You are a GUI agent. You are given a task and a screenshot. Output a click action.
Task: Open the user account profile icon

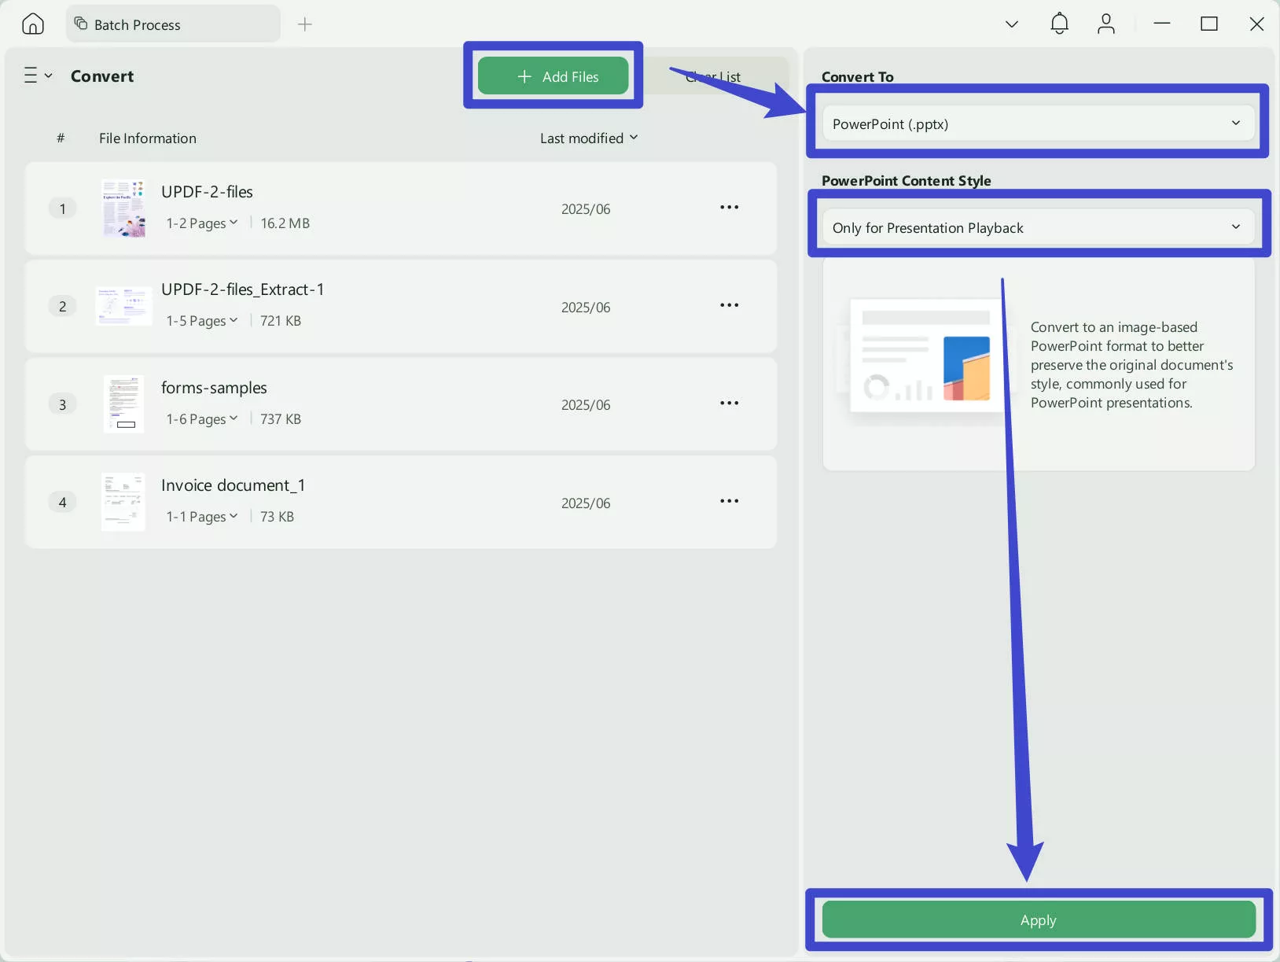pos(1106,24)
